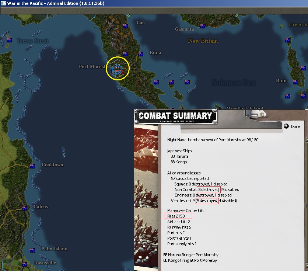This screenshot has width=308, height=271.
Task: Click the 'Engineers: 0 destroyed, 1 disabled' line
Action: (203, 195)
